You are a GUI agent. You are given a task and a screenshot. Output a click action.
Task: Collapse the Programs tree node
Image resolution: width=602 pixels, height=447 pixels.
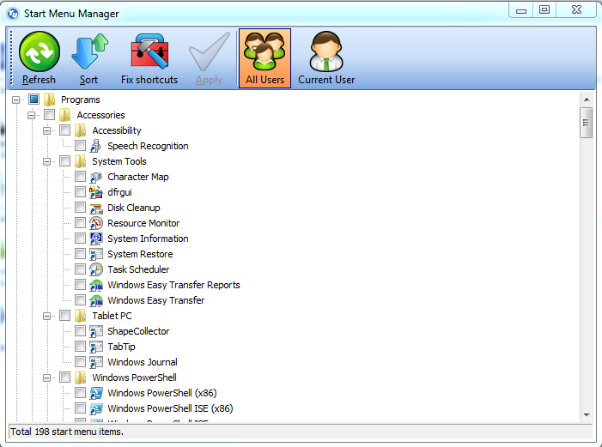(x=15, y=100)
